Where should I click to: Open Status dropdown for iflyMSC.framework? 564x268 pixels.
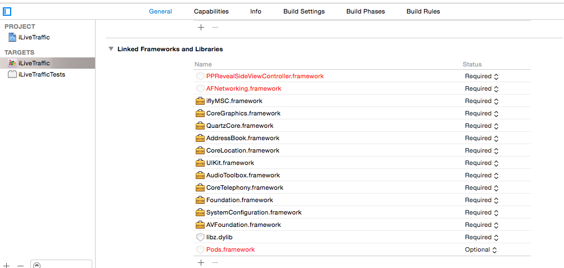click(482, 101)
